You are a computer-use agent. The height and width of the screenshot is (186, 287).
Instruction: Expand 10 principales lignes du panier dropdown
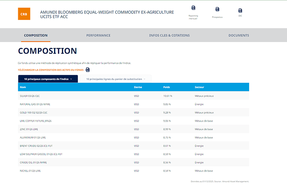[115, 79]
